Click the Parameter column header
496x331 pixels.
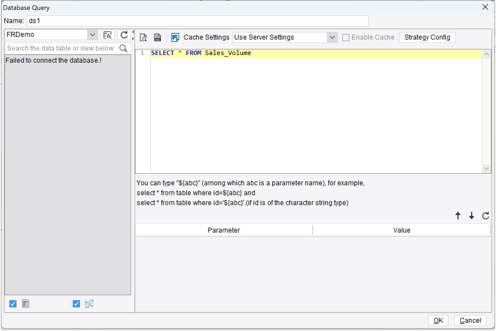[x=224, y=230]
